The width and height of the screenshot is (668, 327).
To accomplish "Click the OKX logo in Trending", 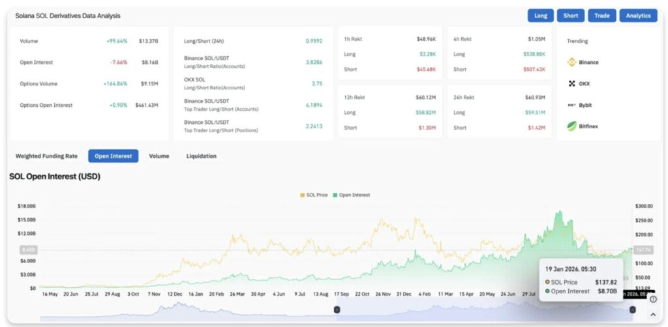I will [571, 83].
